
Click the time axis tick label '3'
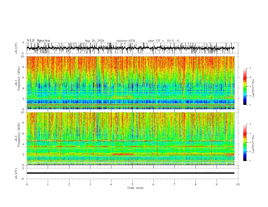(90, 184)
